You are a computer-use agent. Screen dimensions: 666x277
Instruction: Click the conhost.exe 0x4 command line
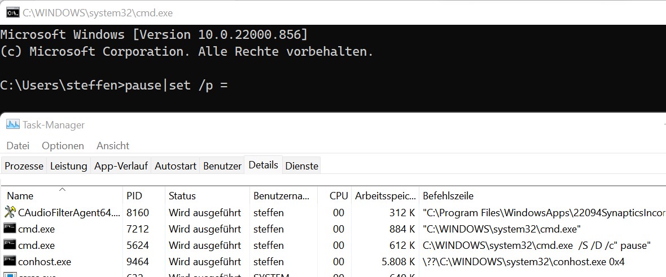tap(524, 261)
